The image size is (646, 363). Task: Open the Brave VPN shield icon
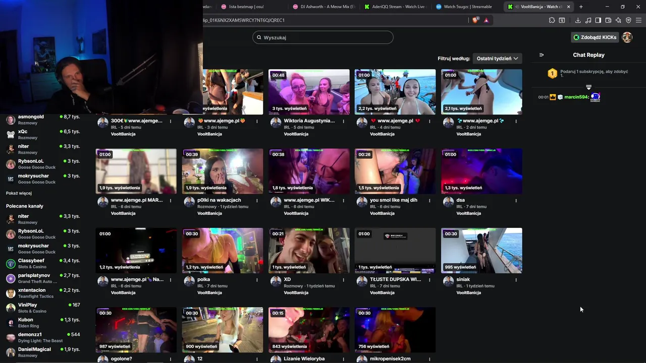click(x=628, y=20)
